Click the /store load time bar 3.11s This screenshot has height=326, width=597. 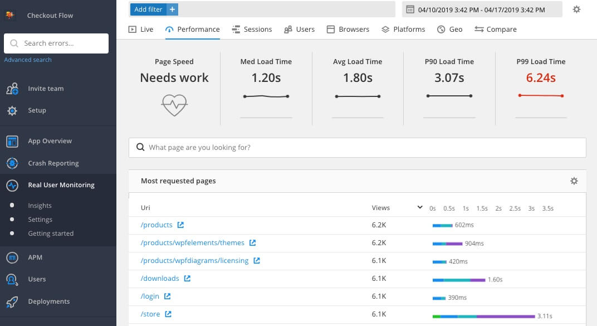coord(483,317)
